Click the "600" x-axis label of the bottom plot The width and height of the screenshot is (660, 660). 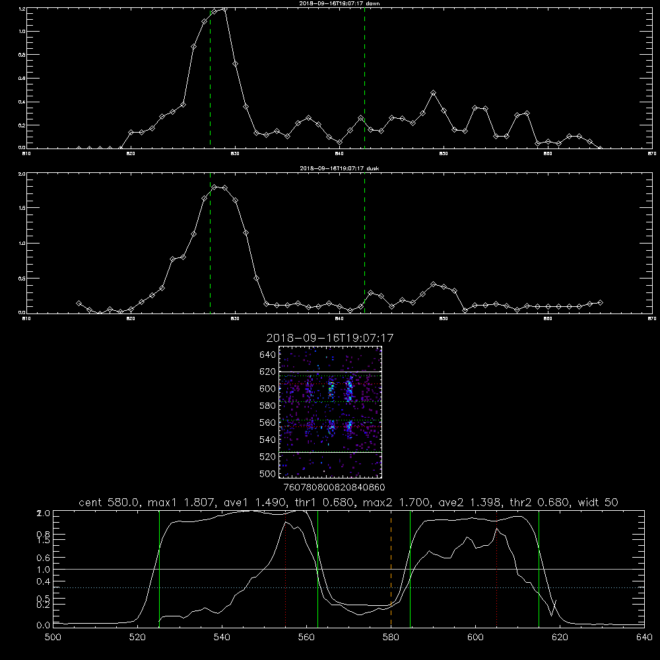pyautogui.click(x=475, y=638)
